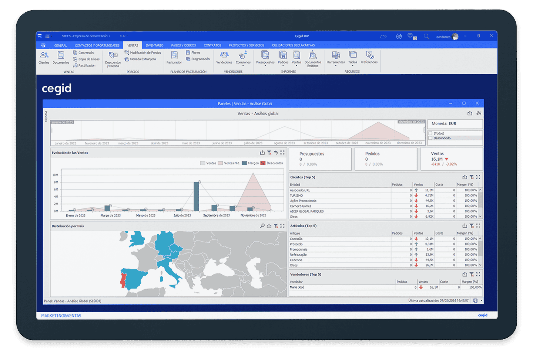The image size is (533, 351).
Task: Click magnifier icon on Distribución por País
Action: point(262,226)
